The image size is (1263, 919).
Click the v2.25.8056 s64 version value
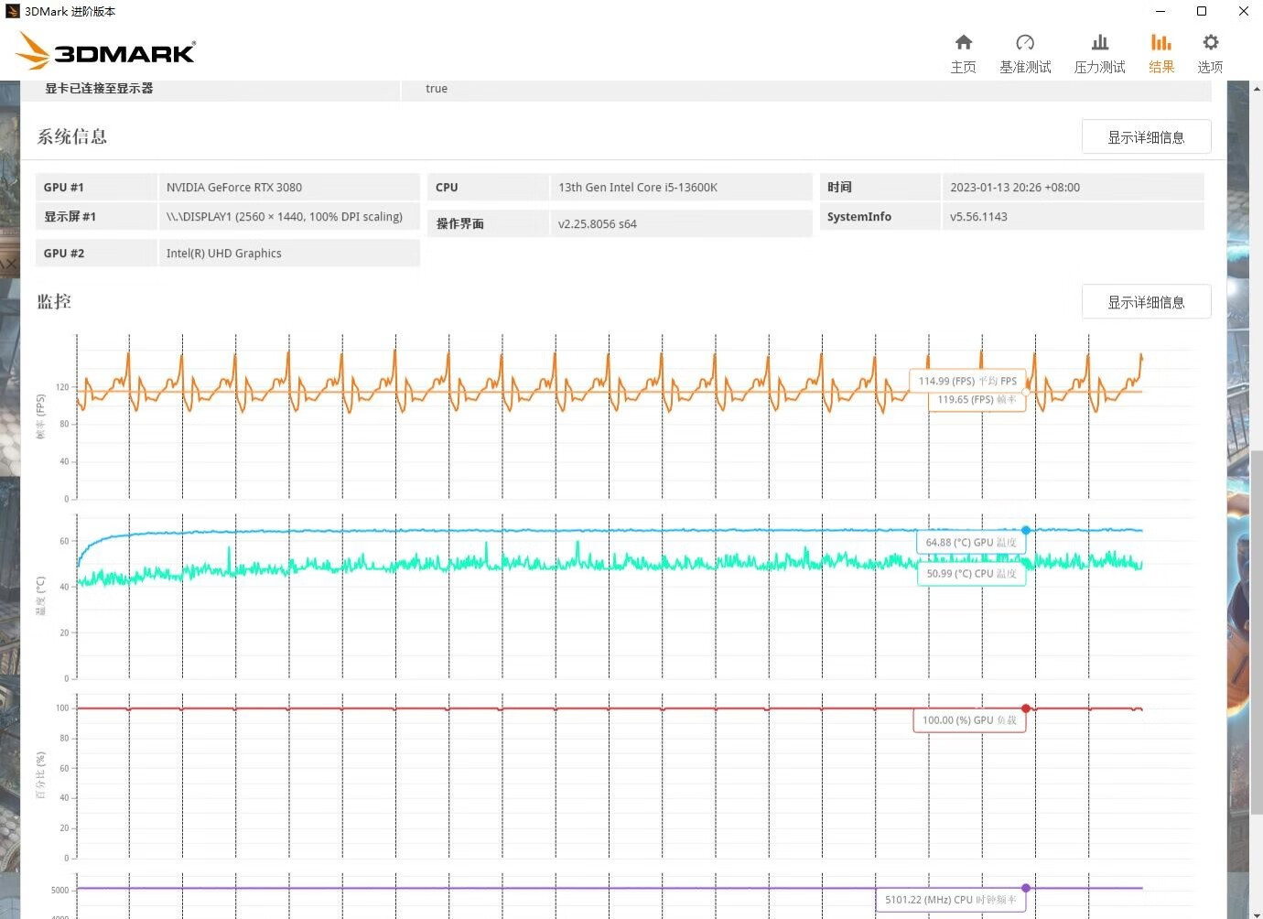(681, 223)
